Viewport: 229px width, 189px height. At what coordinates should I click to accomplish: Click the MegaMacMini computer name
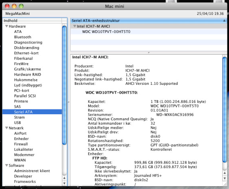pos(17,14)
